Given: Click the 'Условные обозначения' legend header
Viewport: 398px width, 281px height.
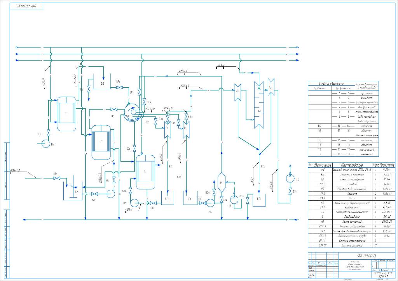Looking at the screenshot, I should point(331,83).
